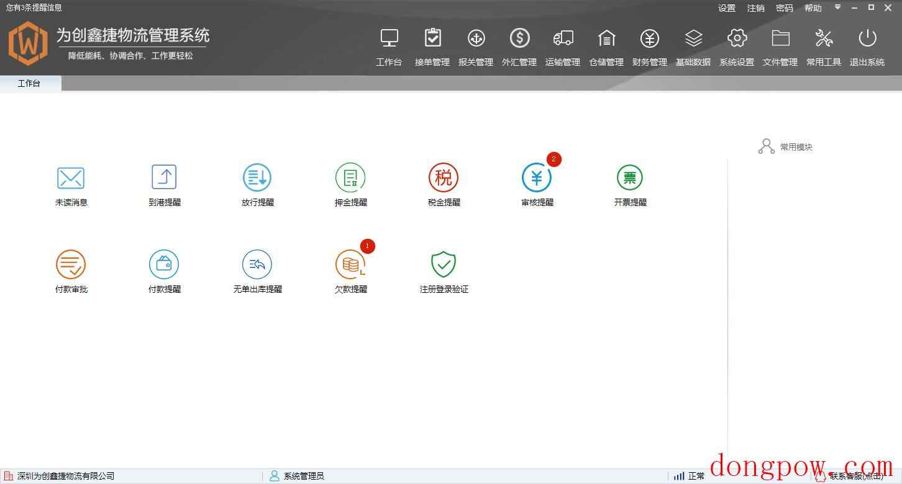Open 审核提醒 audit reminder icon
This screenshot has height=484, width=902.
pos(537,177)
